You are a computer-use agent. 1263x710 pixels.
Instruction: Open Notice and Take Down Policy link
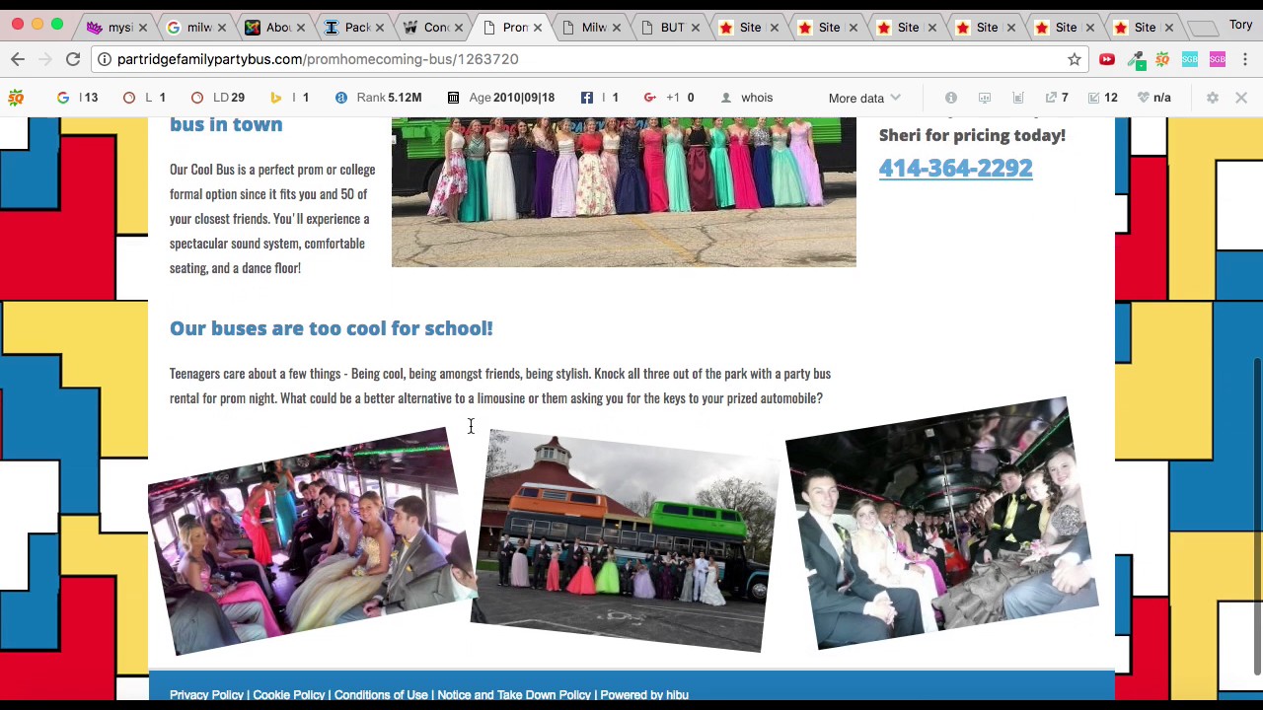pos(514,695)
